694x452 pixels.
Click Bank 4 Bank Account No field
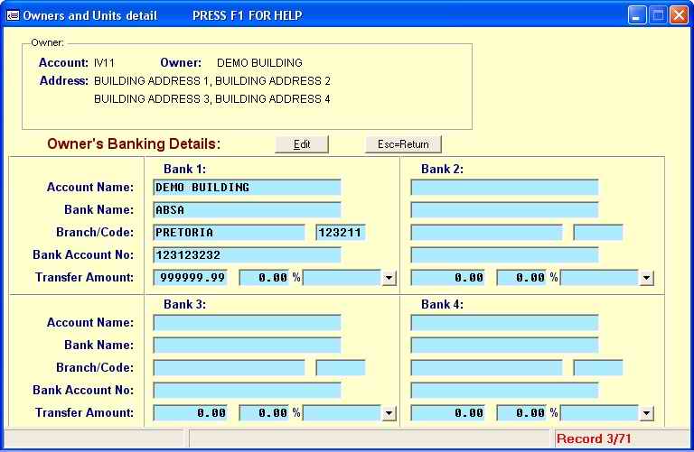[504, 390]
